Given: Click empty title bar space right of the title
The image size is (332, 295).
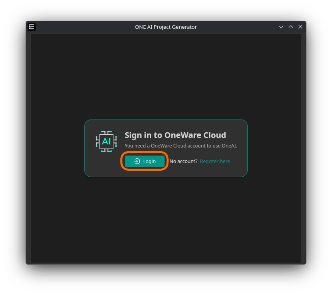Looking at the screenshot, I should click(x=240, y=27).
